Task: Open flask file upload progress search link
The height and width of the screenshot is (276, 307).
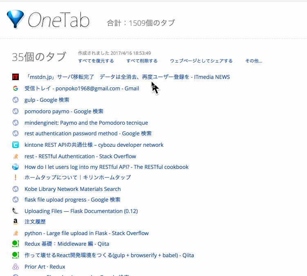Action: coord(72,200)
